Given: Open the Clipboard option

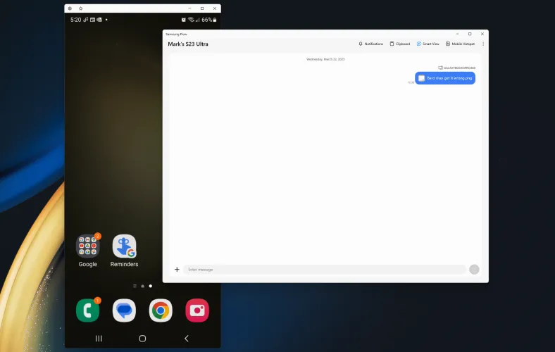Looking at the screenshot, I should tap(400, 44).
